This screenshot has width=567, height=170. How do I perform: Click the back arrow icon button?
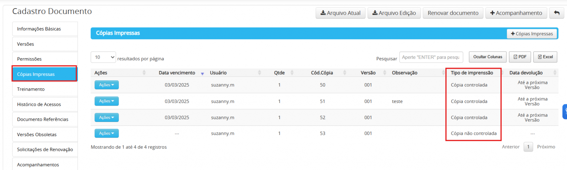(x=556, y=13)
